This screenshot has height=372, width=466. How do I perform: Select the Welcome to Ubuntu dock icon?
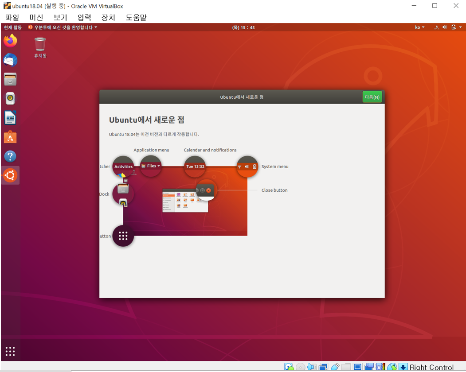click(x=10, y=175)
